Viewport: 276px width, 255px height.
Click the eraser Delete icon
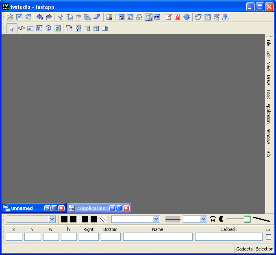click(x=96, y=17)
